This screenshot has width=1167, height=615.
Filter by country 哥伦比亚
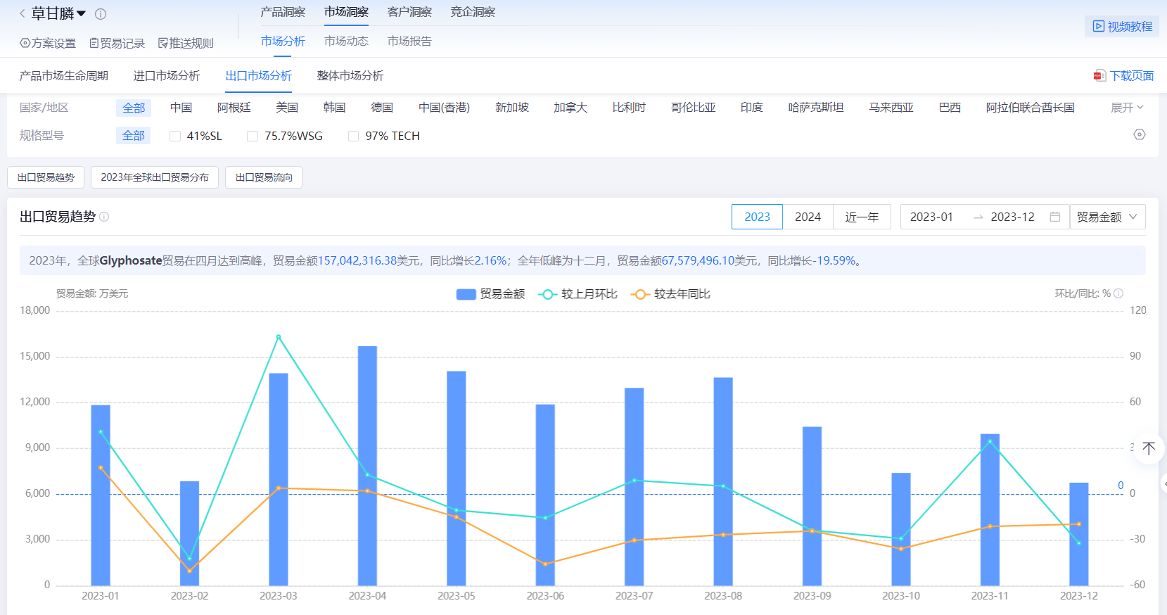[694, 108]
